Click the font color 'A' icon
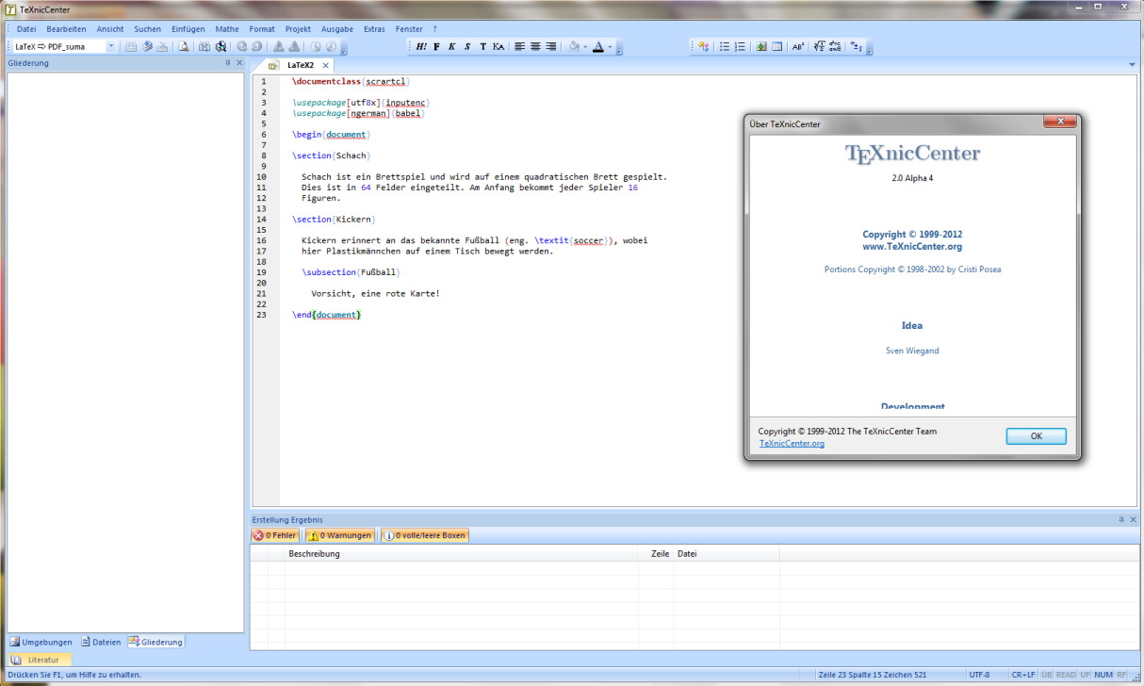Viewport: 1144px width, 686px height. (598, 46)
